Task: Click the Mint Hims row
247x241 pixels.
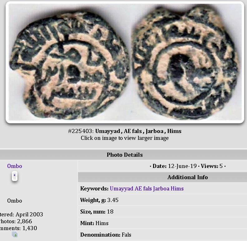Action: point(162,223)
